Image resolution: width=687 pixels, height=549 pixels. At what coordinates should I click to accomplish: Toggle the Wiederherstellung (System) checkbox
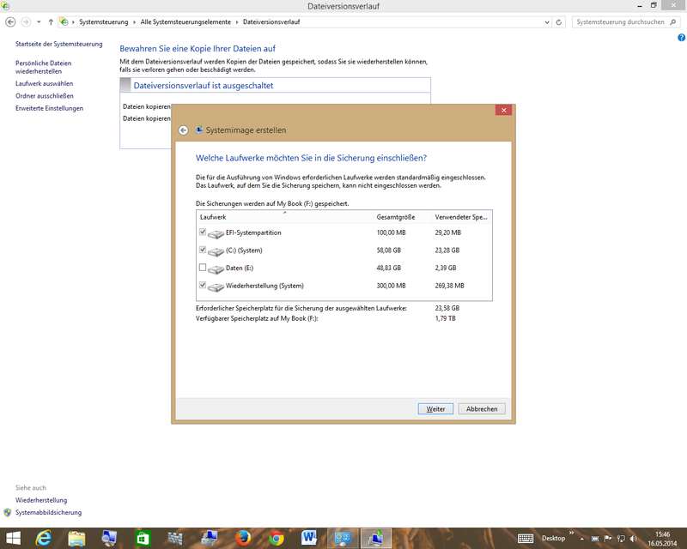[x=203, y=285]
